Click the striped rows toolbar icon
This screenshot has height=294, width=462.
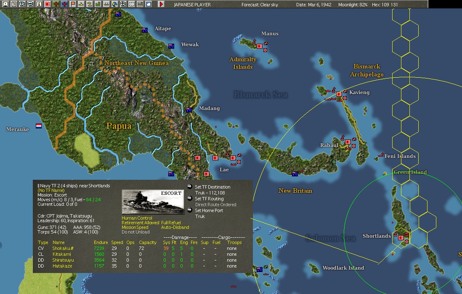point(140,4)
